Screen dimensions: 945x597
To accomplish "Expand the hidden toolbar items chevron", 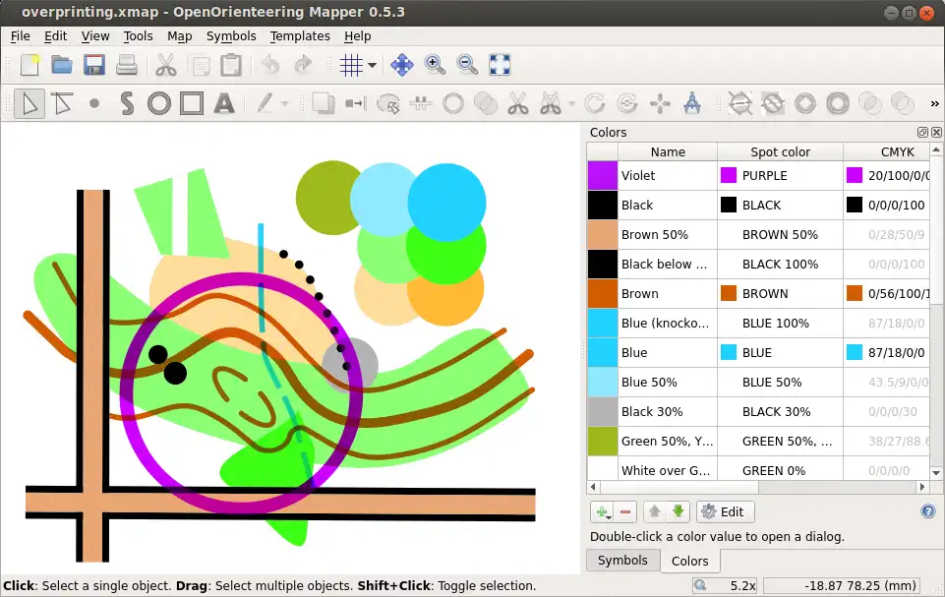I will click(934, 104).
